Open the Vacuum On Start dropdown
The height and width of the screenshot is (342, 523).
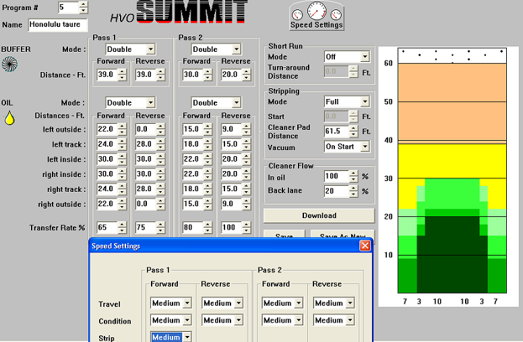click(x=365, y=146)
